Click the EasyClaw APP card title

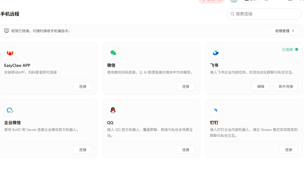coord(17,65)
